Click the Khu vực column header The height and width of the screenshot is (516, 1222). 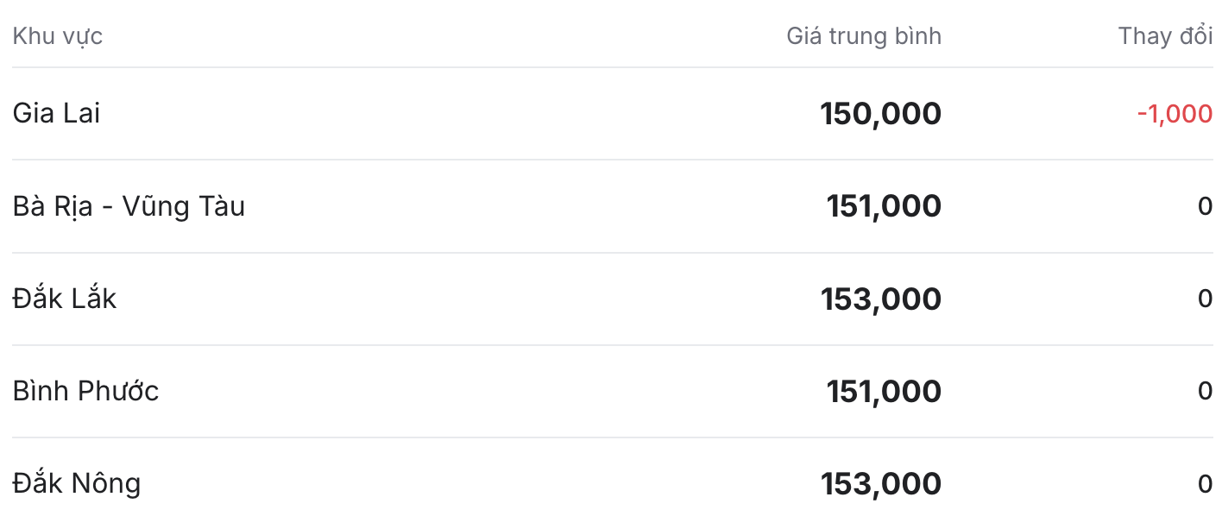58,36
